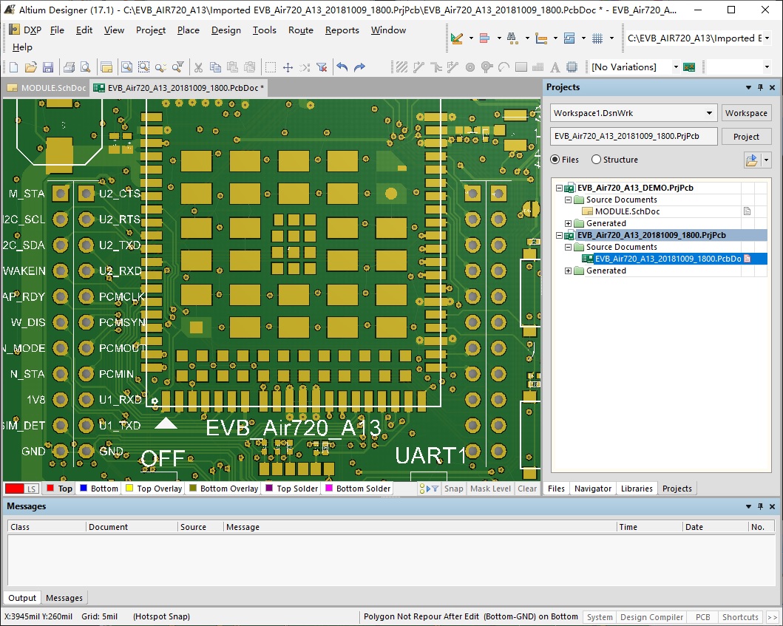The width and height of the screenshot is (783, 626).
Task: Open the Design menu
Action: 226,30
